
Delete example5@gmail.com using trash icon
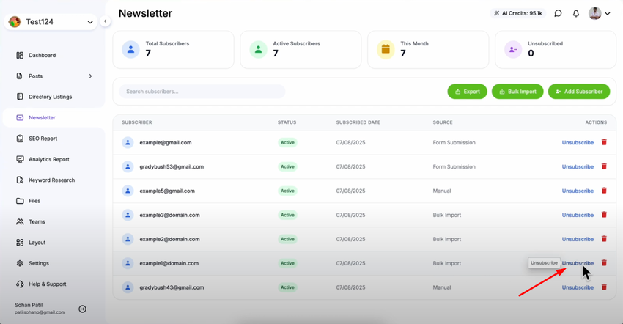(604, 191)
